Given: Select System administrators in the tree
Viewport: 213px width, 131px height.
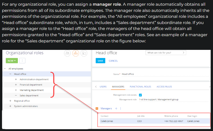Looking at the screenshot, I should (26, 106).
